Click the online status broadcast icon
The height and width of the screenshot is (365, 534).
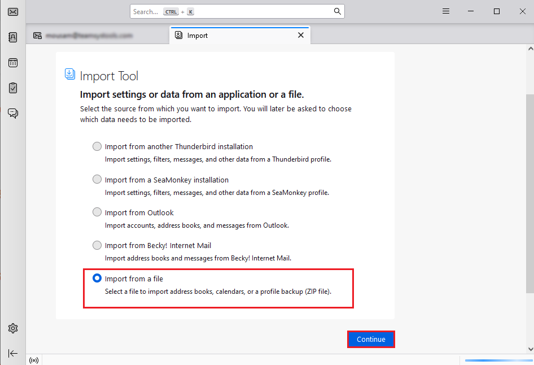(34, 360)
